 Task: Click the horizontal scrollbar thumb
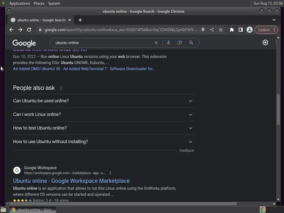coord(123,204)
